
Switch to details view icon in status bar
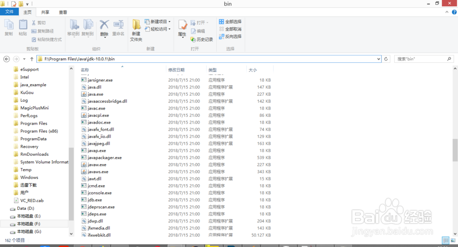pyautogui.click(x=446, y=240)
